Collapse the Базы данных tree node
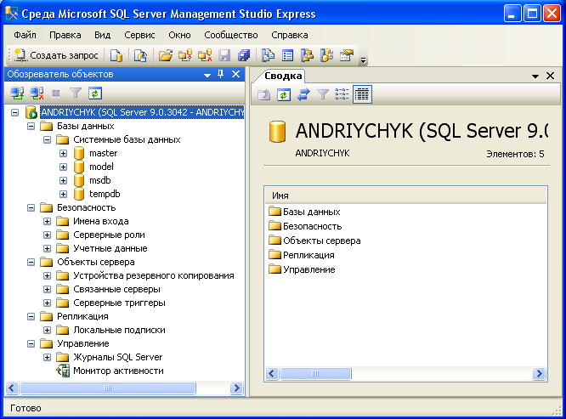Viewport: 566px width, 419px height. (31, 127)
